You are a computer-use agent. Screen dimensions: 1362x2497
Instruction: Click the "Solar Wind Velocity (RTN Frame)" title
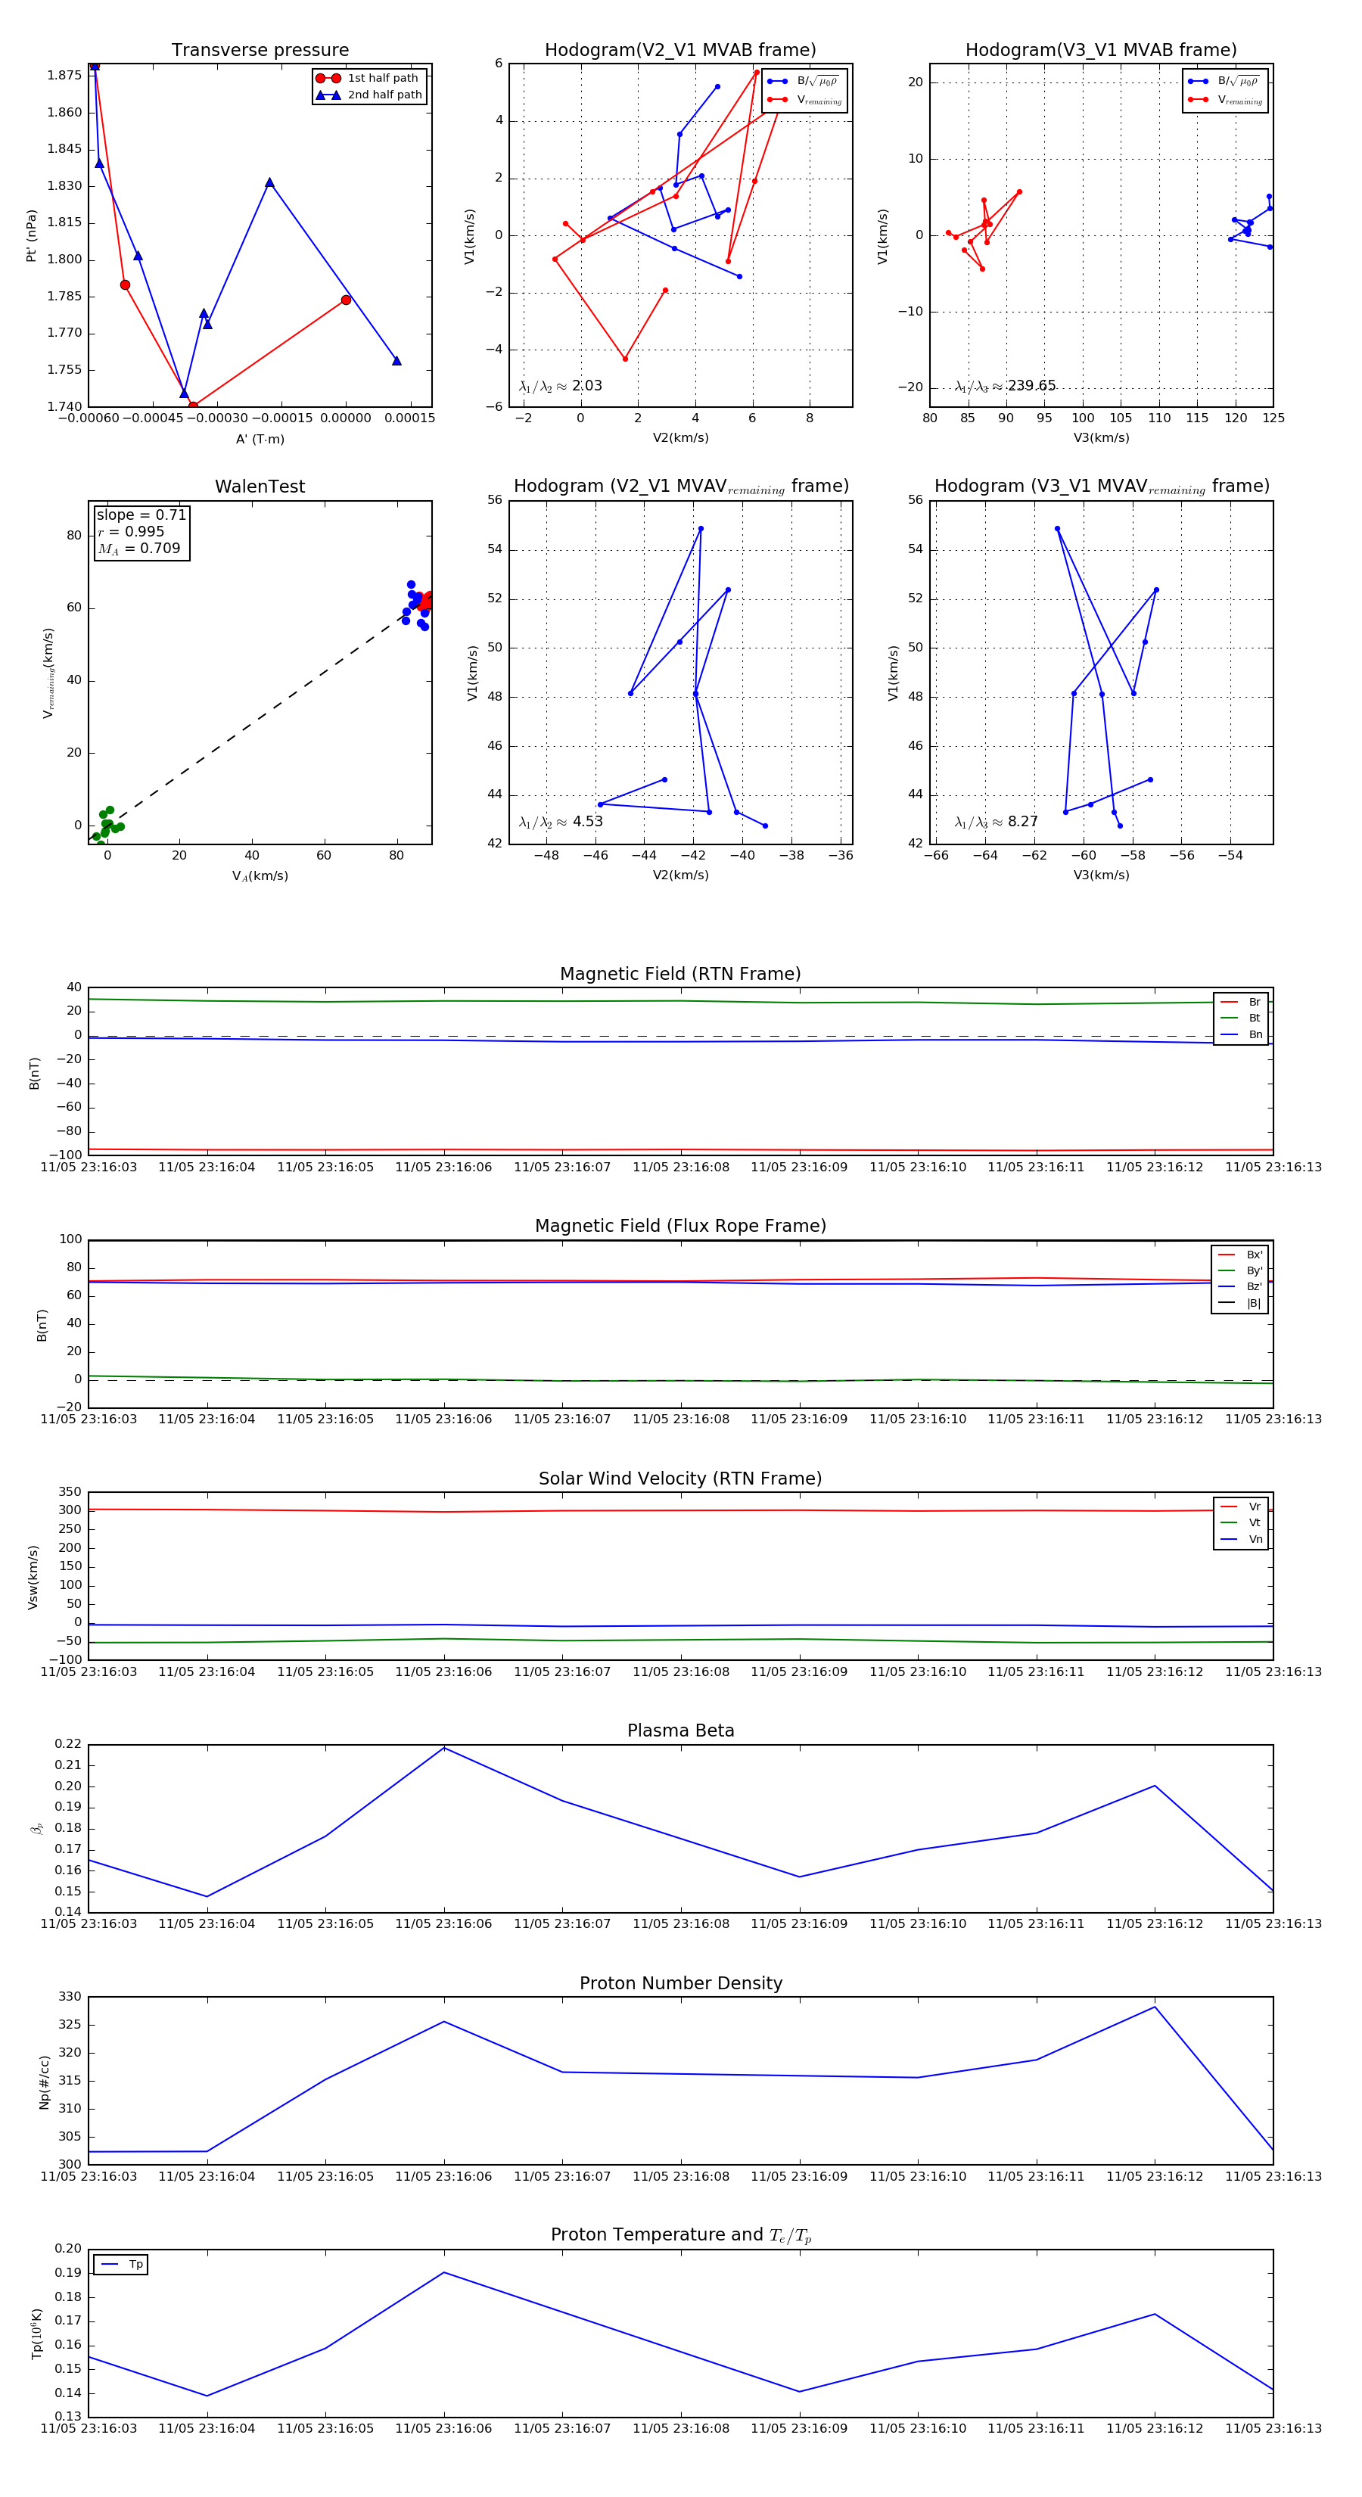[680, 1479]
